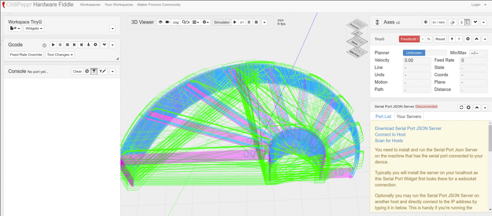Select the large 'L' size toggle in Axes
The width and height of the screenshot is (492, 216).
click(x=467, y=22)
